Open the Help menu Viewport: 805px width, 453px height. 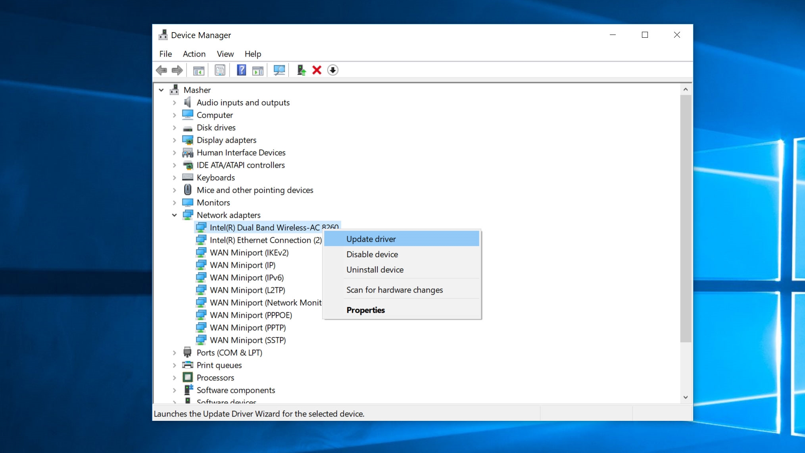coord(253,54)
